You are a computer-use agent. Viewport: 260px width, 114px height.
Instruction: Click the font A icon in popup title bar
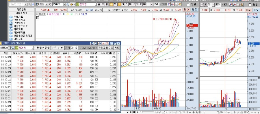[103, 43]
